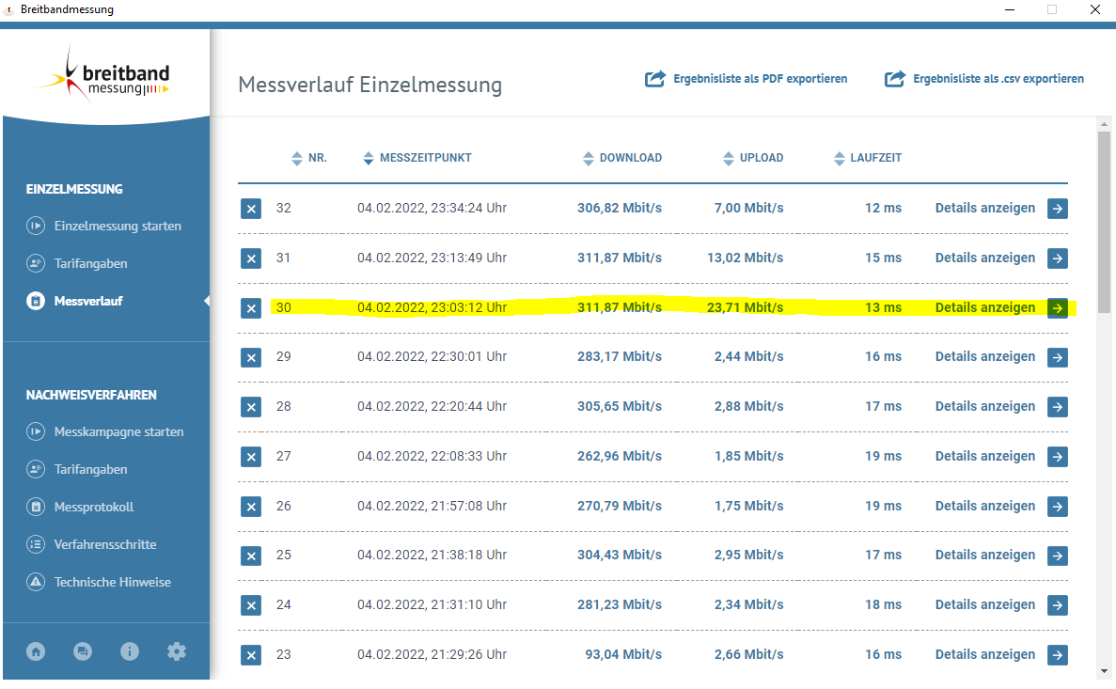Select upload value 1,75 Mbit/s
The image size is (1116, 689).
pos(748,506)
